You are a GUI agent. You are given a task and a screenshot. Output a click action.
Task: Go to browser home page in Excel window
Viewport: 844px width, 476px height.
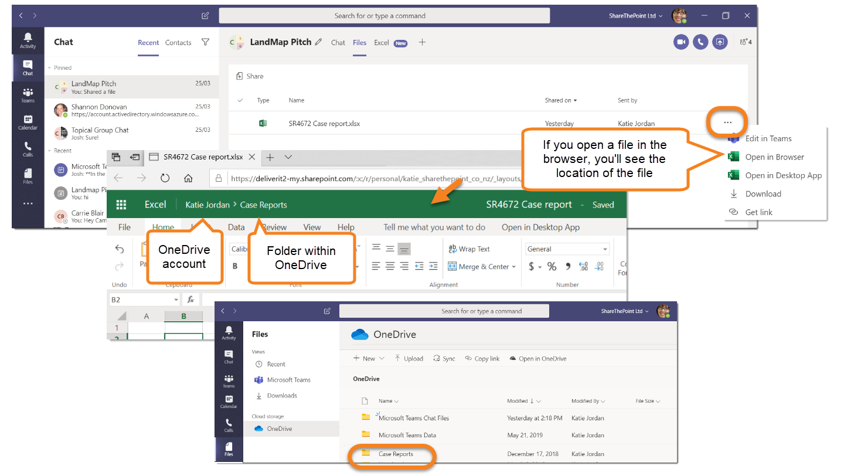[x=188, y=178]
